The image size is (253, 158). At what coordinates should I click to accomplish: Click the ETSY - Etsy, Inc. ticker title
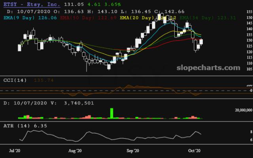coord(32,5)
